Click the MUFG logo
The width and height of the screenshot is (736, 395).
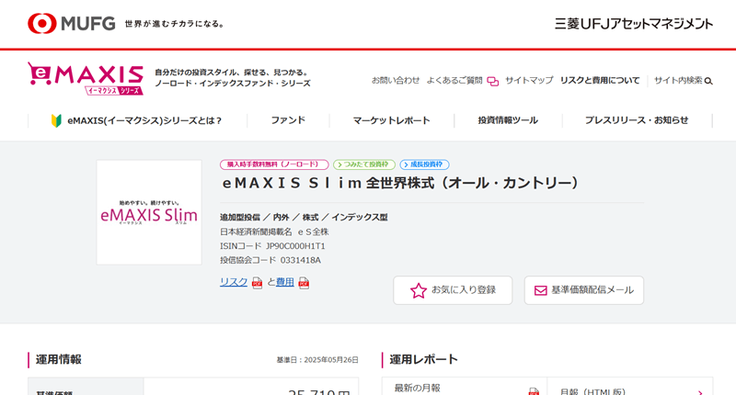72,24
